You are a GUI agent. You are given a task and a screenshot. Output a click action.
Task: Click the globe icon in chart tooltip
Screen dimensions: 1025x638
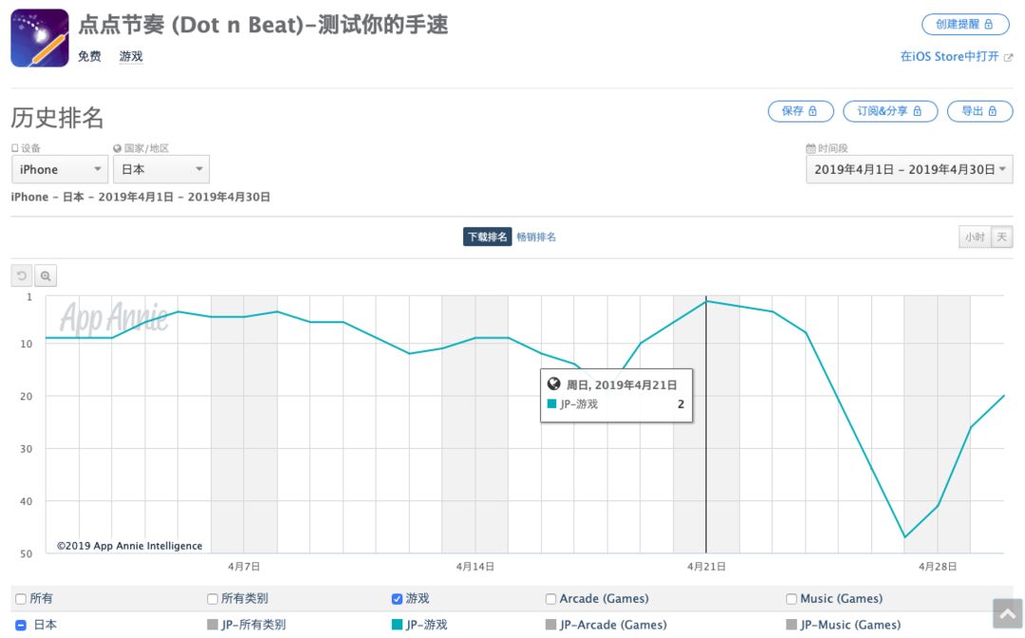click(x=553, y=385)
